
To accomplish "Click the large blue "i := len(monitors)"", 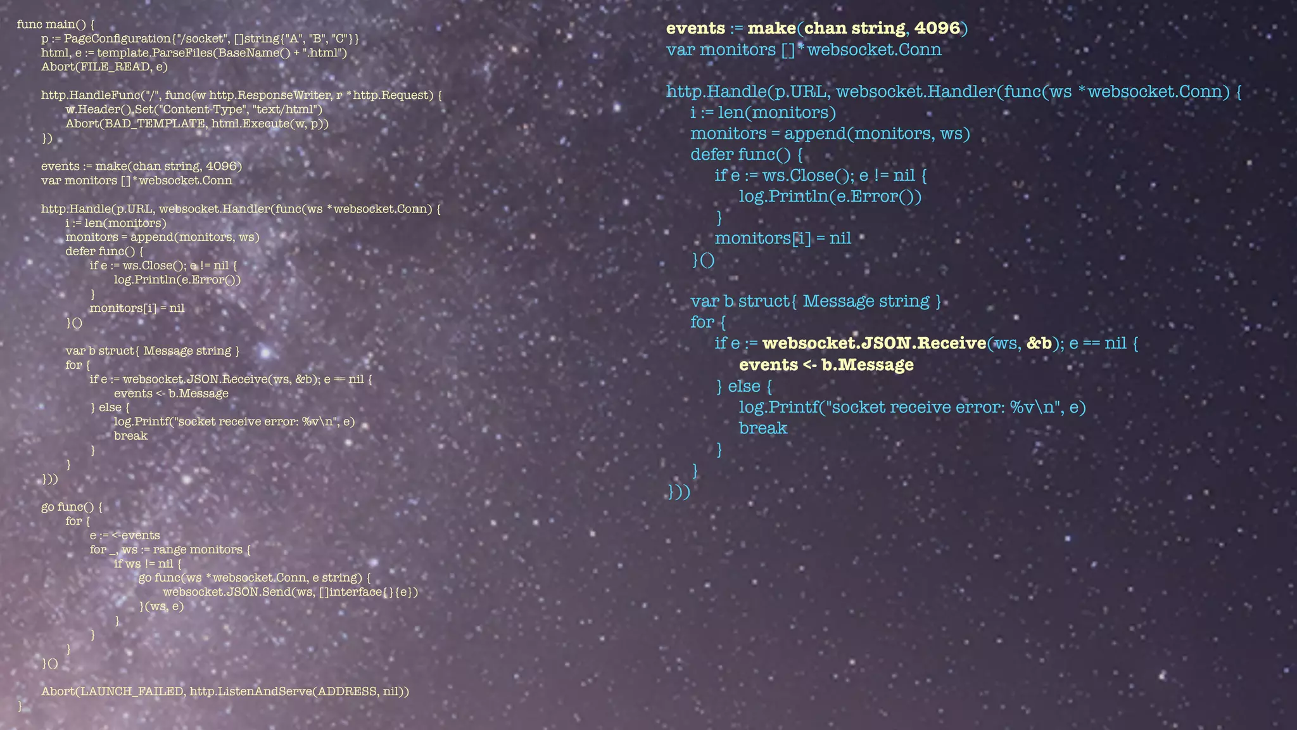I will pyautogui.click(x=763, y=112).
